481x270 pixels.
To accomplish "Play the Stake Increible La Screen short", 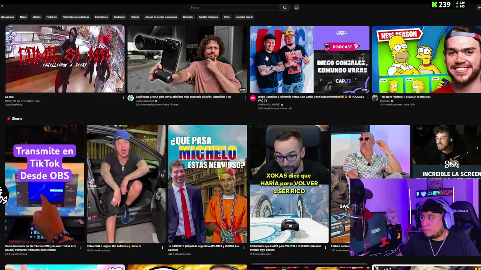I will tap(447, 151).
